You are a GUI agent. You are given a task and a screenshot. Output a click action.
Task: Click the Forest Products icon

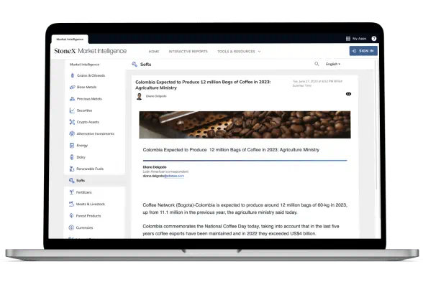click(71, 216)
